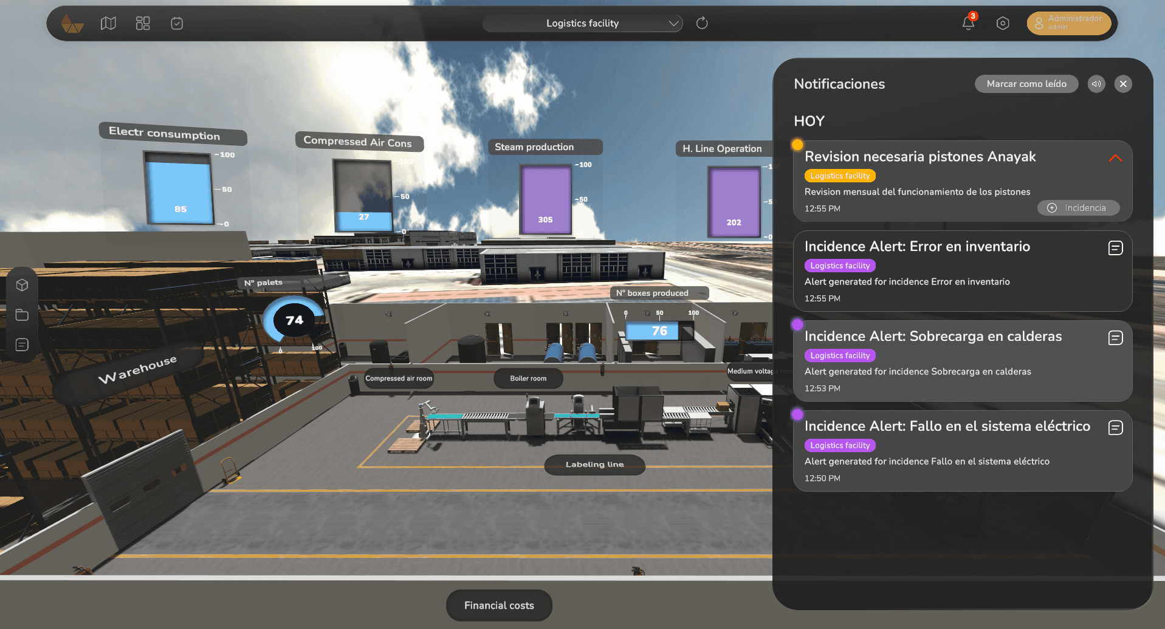
Task: Click the Steam production purple bar gauge
Action: click(x=546, y=199)
